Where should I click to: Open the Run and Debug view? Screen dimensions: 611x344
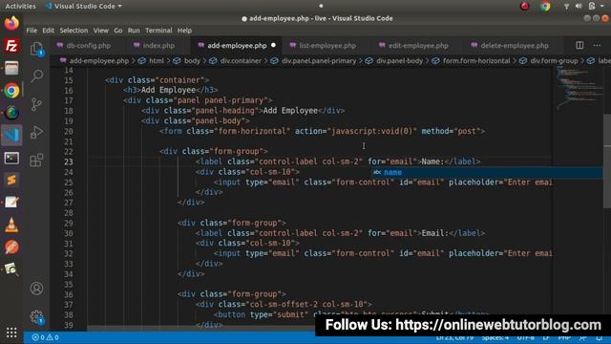[36, 132]
